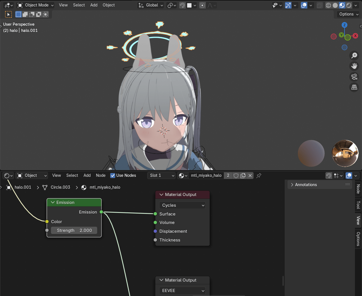This screenshot has height=296, width=362.
Task: Switch to Solid viewport shading
Action: 335,5
